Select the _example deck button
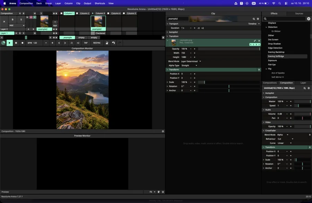312x203 pixels. click(x=67, y=37)
